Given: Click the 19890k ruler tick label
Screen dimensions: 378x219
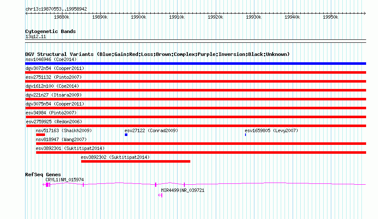Looking at the screenshot, I should (100, 17).
